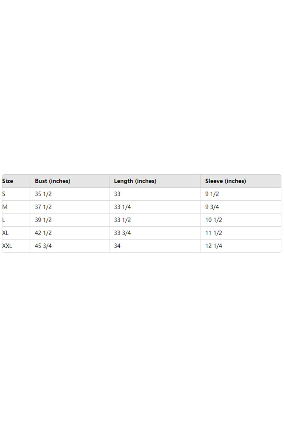Screen dimensions: 284x427
Task: Click the length value 34 for XXL
Action: pyautogui.click(x=117, y=246)
